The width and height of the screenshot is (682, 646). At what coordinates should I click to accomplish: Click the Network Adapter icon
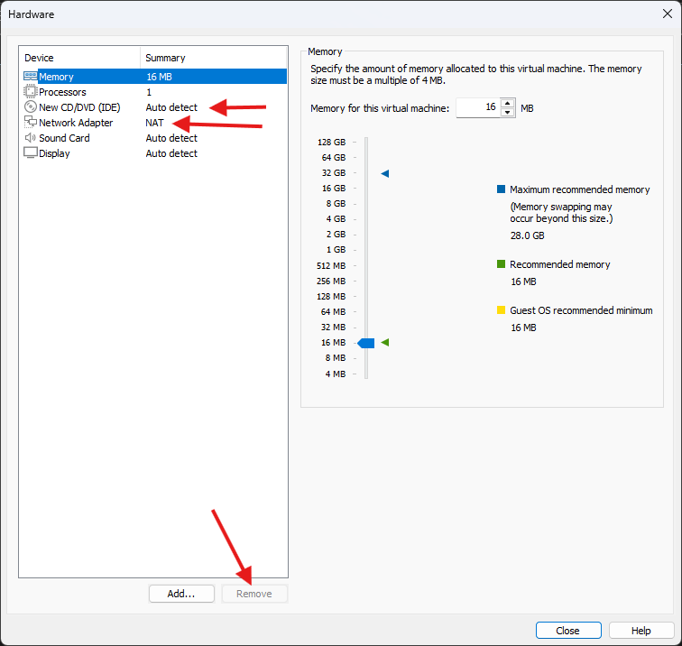point(31,123)
